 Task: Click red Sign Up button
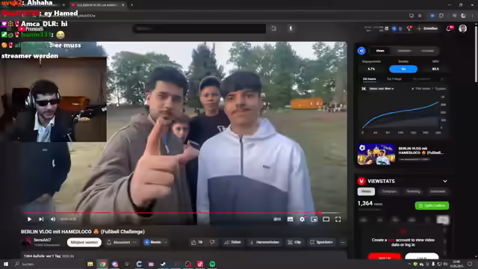385,257
